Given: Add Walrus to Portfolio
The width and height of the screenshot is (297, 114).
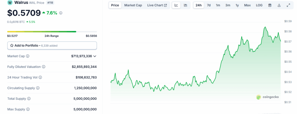Looking at the screenshot, I should click(x=52, y=46).
